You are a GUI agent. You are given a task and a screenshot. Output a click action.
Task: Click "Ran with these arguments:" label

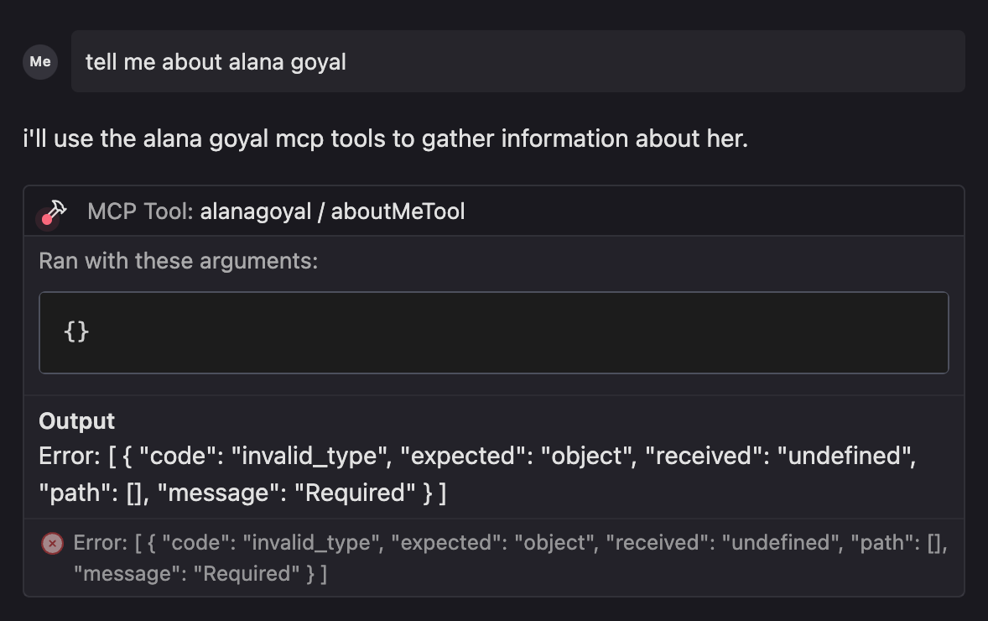click(x=178, y=261)
